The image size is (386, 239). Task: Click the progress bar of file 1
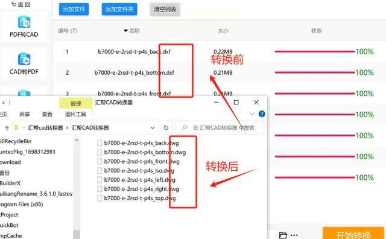(315, 51)
